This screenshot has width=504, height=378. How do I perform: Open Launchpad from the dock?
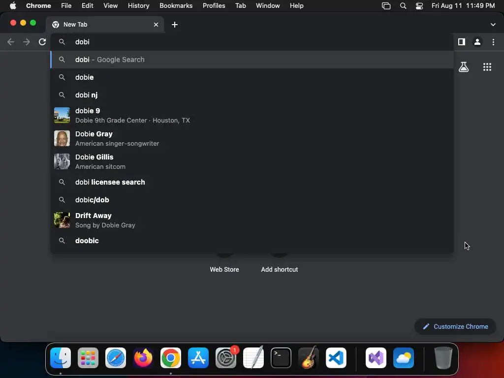pos(88,358)
